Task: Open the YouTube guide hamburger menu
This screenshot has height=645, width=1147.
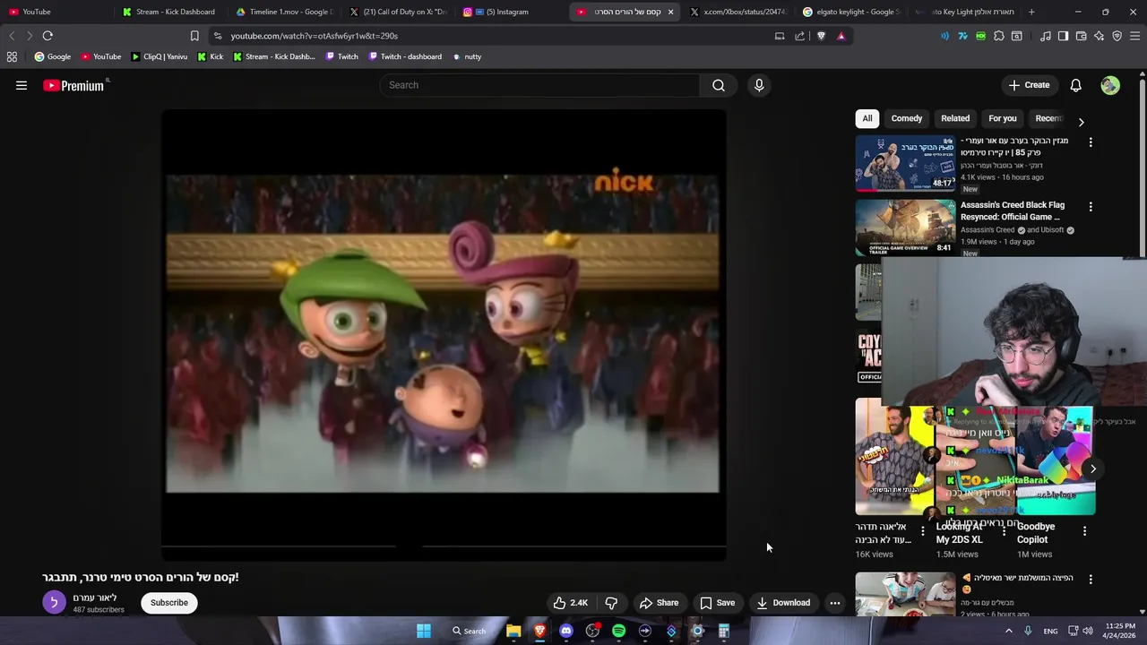Action: pyautogui.click(x=22, y=85)
